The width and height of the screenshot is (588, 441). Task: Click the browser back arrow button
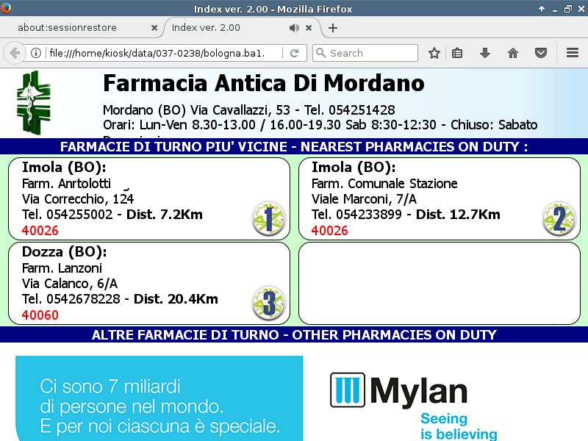pos(15,53)
